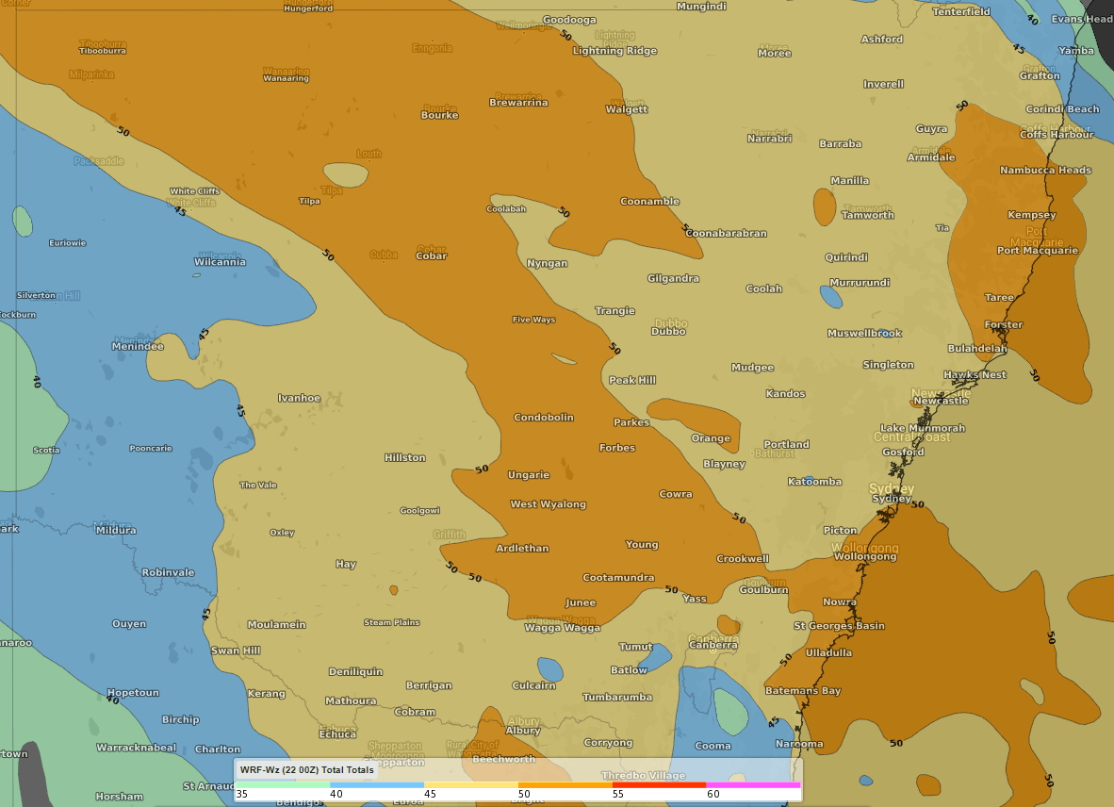The width and height of the screenshot is (1114, 807).
Task: Click the Coonabarabran town label
Action: pos(725,233)
